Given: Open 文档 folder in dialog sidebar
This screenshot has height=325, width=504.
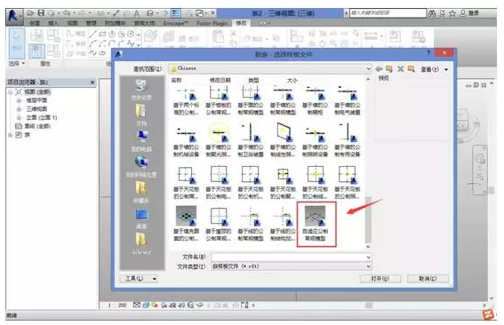Looking at the screenshot, I should 141,115.
